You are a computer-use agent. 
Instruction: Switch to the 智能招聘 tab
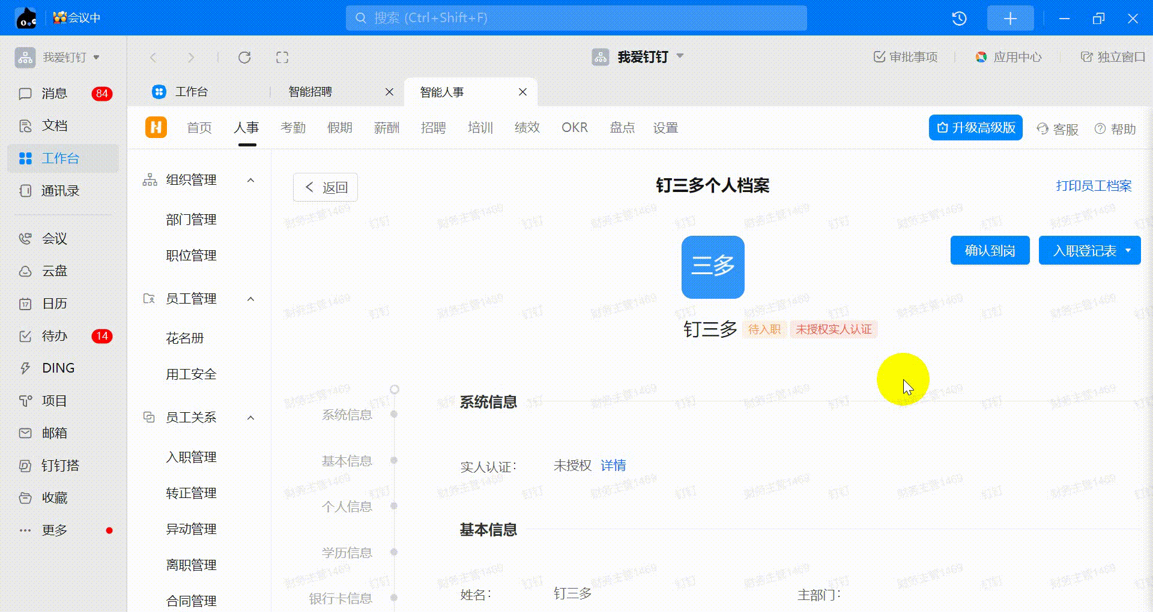click(310, 92)
